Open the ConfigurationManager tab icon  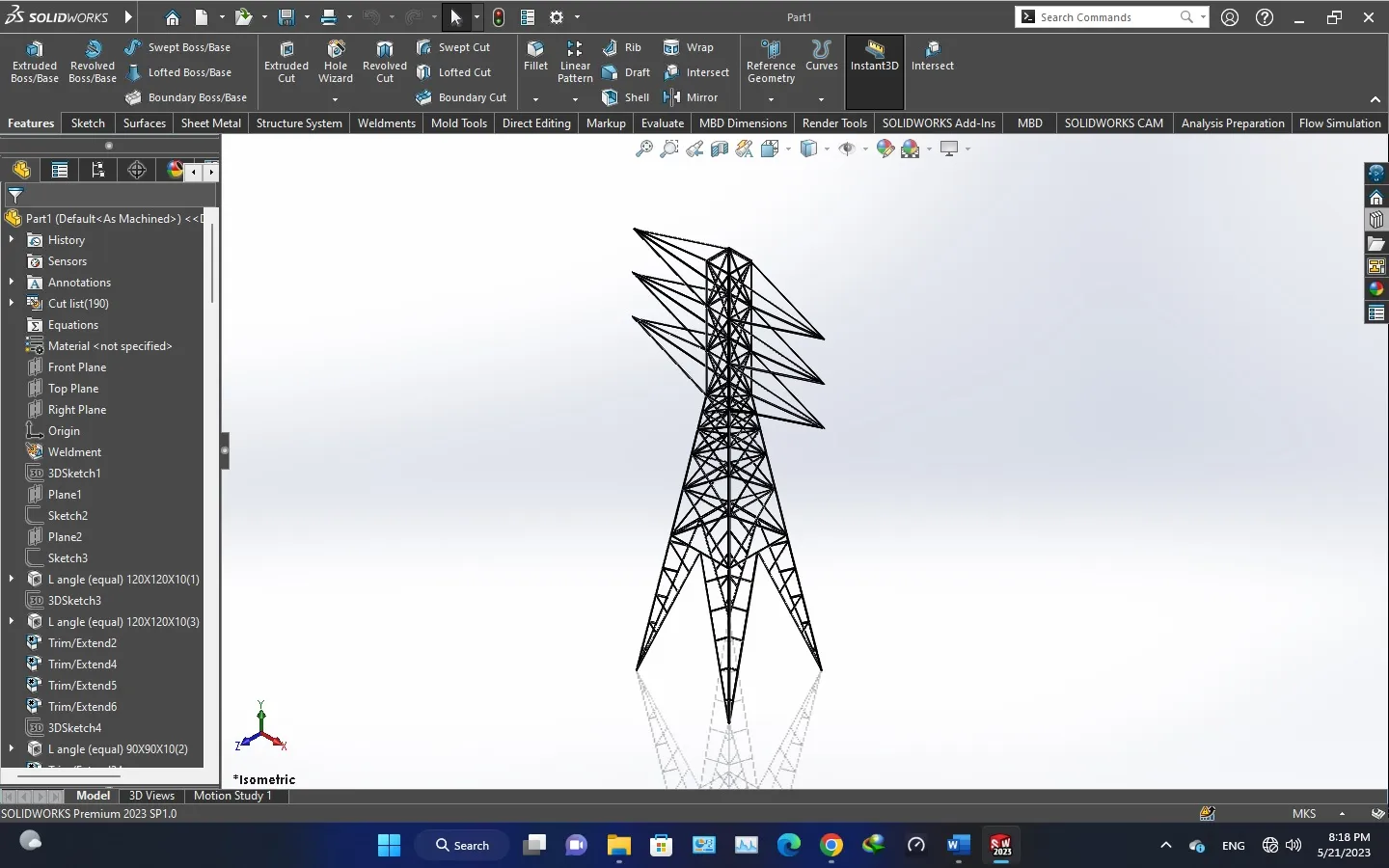coord(97,171)
